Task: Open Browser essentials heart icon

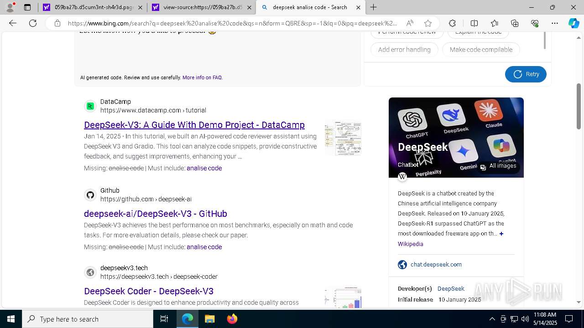Action: coord(535,23)
